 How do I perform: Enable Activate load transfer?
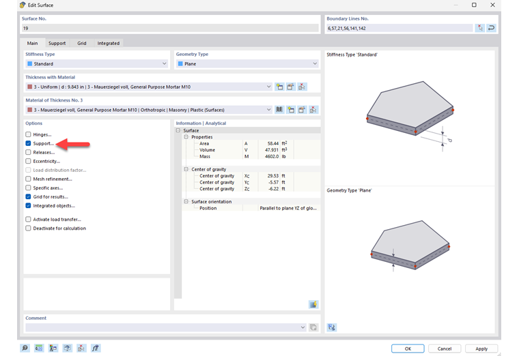tap(28, 219)
